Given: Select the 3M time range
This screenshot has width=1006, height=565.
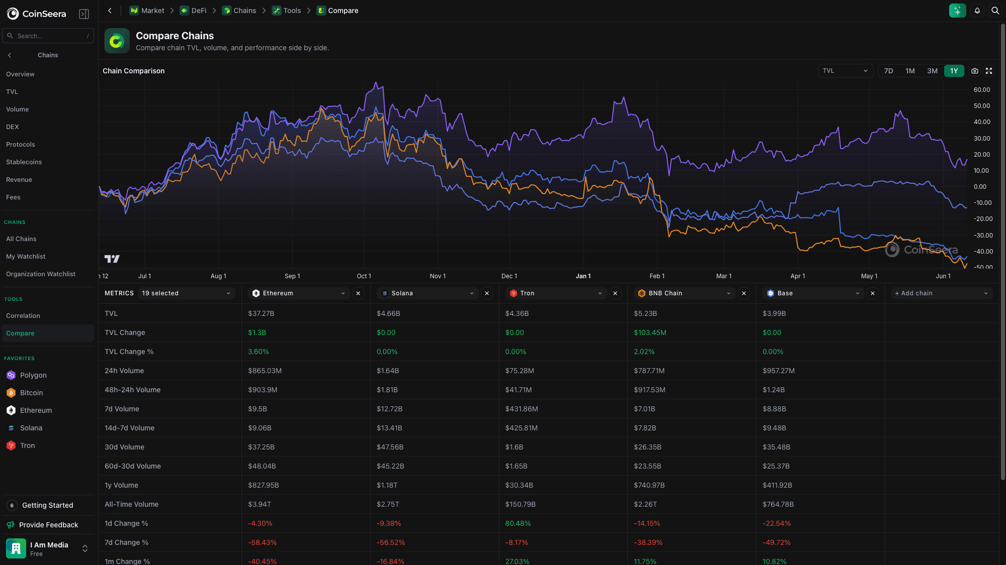Looking at the screenshot, I should tap(932, 71).
